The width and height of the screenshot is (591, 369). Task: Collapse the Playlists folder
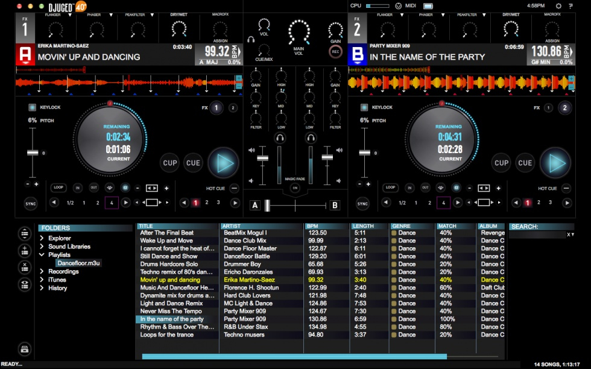click(x=42, y=255)
